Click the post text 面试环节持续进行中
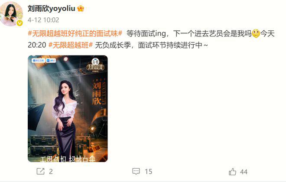The height and width of the screenshot is (182, 286). 170,45
